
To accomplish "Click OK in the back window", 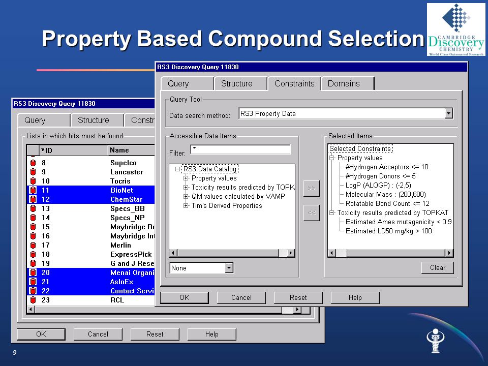I will [41, 334].
